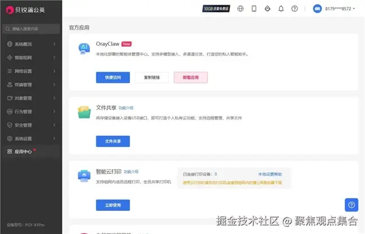The height and width of the screenshot is (234, 365).
Task: Click the 支持组网内成员远程打印 description
Action: pos(134,182)
